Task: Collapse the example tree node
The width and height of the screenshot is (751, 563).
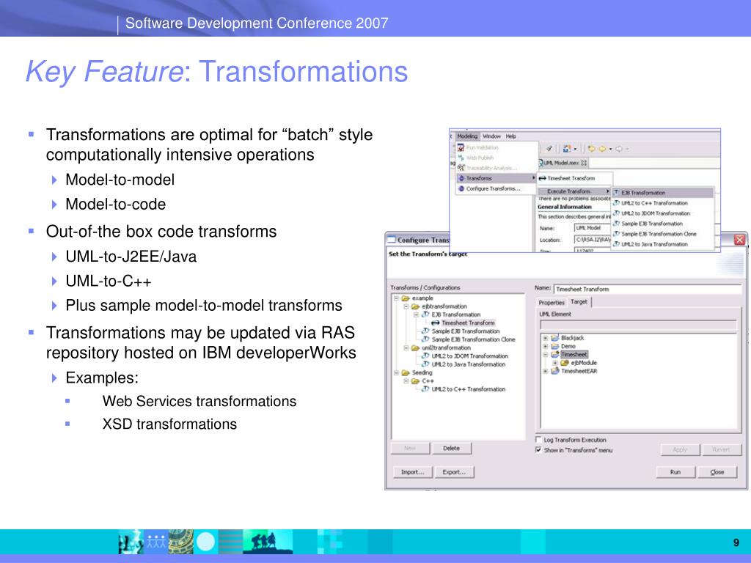Action: [396, 298]
